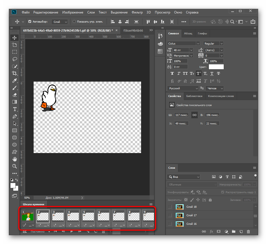Viewport: 267px width, 244px height.
Task: Select the Eraser tool
Action: pos(15,95)
